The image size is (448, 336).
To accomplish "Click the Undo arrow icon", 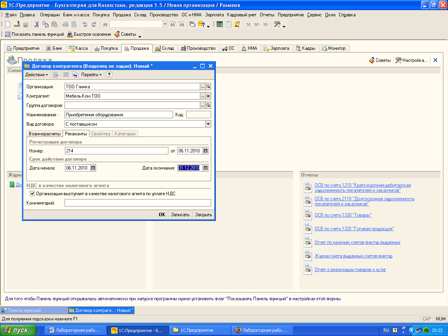I will [x=85, y=24].
